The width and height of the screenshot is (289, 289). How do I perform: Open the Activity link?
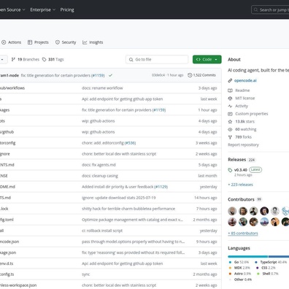tap(242, 106)
